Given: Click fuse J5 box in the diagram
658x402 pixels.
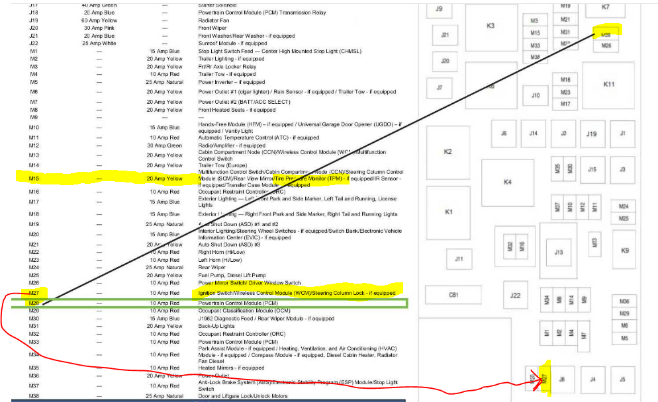Looking at the screenshot, I should 622,380.
